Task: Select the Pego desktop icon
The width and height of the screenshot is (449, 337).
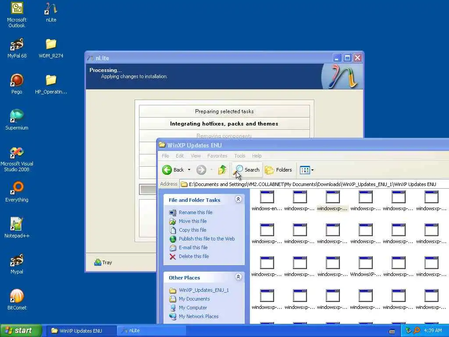Action: (x=17, y=84)
